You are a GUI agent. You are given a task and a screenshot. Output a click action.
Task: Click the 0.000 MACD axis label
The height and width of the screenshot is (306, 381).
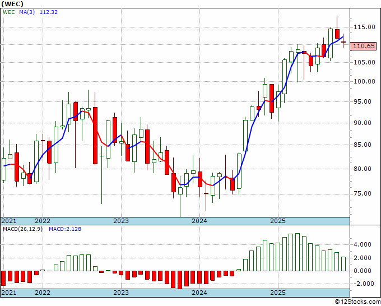363,271
